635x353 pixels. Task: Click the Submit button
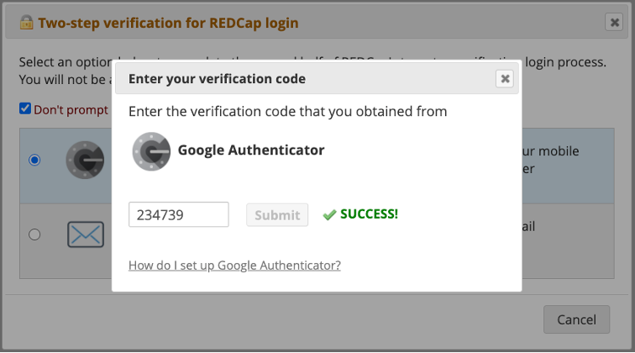click(277, 214)
